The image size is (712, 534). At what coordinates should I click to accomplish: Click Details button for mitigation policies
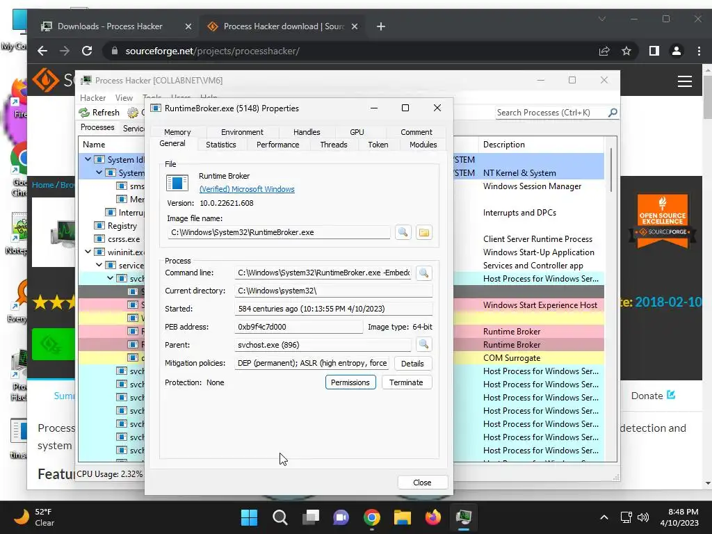pos(412,363)
